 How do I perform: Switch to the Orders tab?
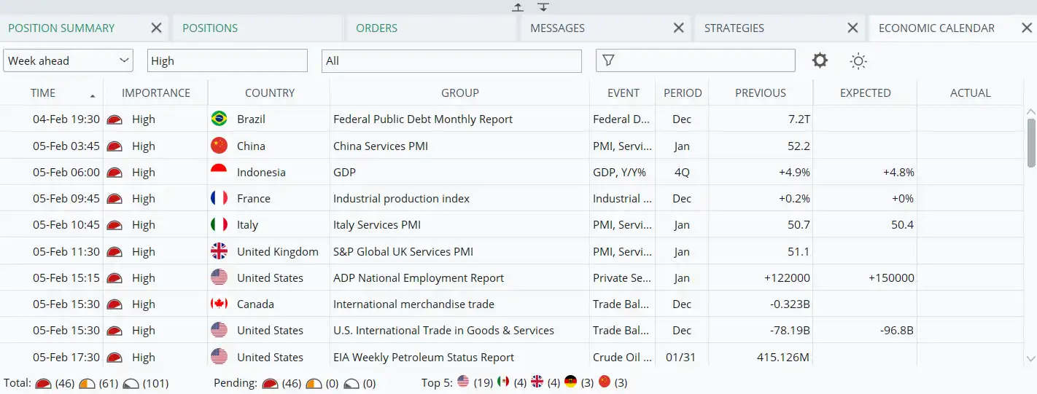[376, 28]
